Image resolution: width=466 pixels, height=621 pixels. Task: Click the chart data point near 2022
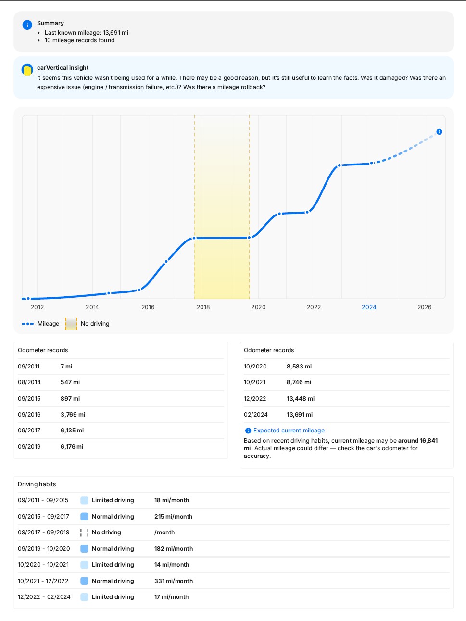pos(307,212)
